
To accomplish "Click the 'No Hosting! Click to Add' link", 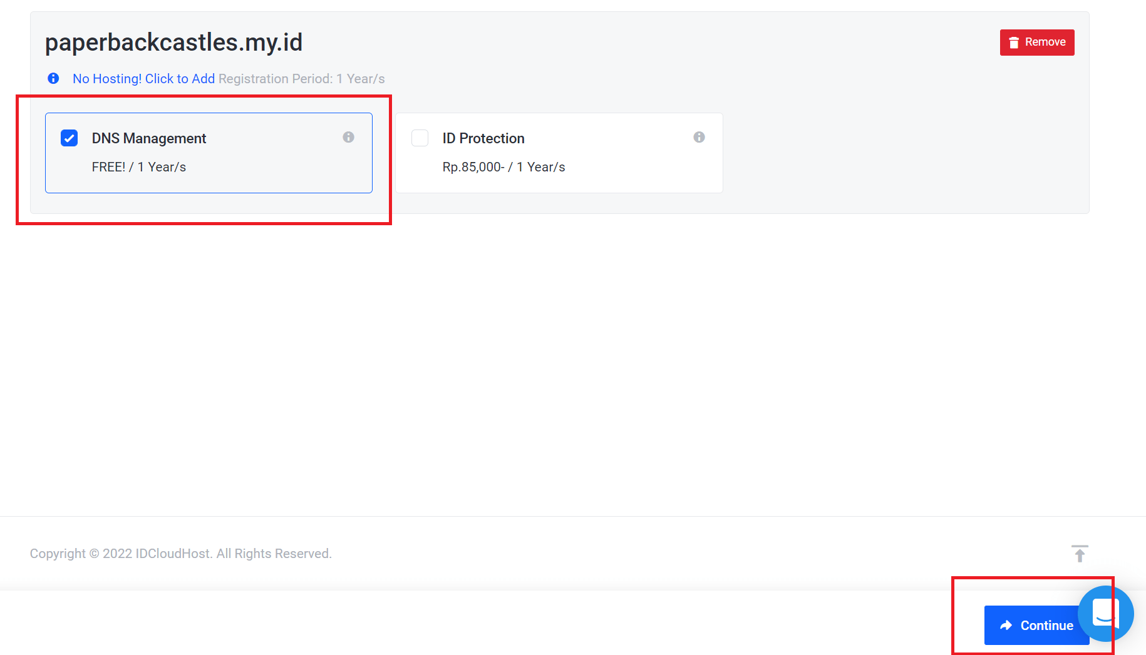I will pyautogui.click(x=143, y=78).
